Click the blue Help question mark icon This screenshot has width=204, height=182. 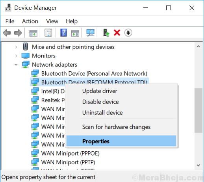pos(63,33)
